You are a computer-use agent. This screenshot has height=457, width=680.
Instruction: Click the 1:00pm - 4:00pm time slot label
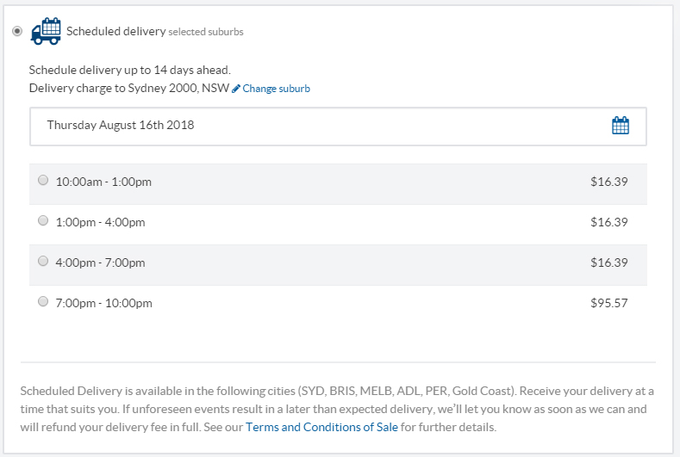point(100,222)
